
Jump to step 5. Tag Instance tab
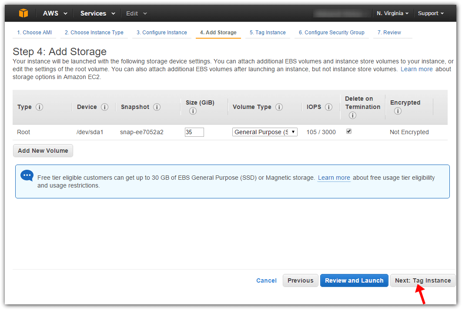[x=268, y=33]
